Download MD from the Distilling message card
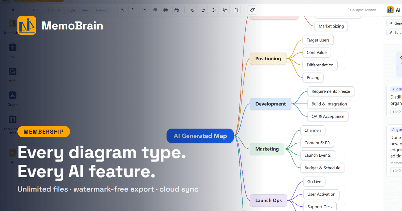 click(x=396, y=112)
